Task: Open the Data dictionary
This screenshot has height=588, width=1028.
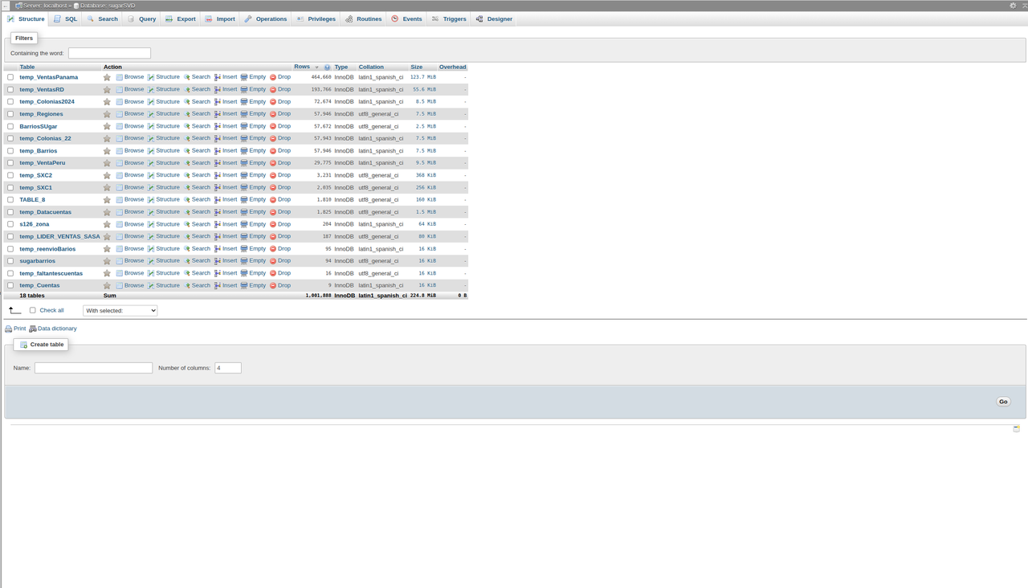Action: [56, 328]
